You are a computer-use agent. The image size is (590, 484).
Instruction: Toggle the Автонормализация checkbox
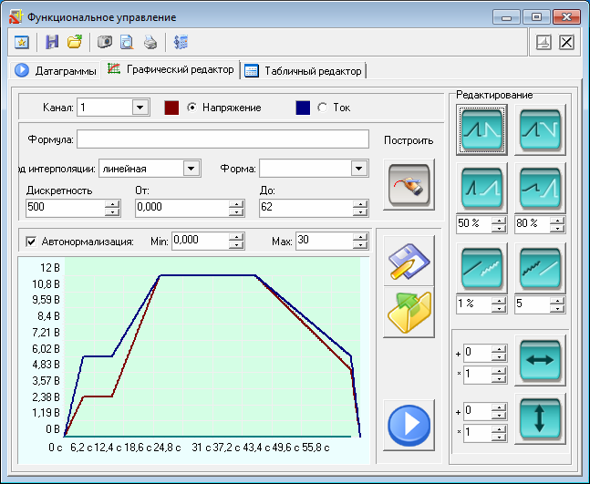31,242
